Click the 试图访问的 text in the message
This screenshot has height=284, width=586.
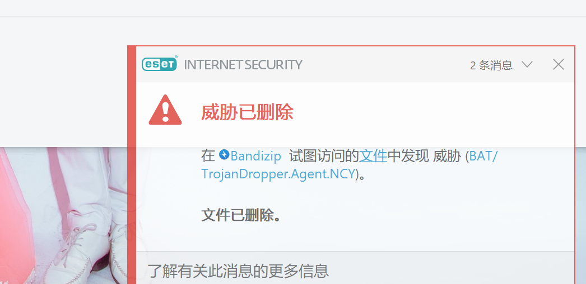[324, 156]
